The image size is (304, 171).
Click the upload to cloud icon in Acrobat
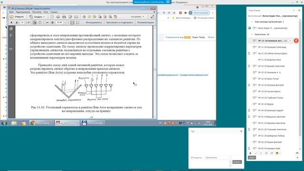58,17
